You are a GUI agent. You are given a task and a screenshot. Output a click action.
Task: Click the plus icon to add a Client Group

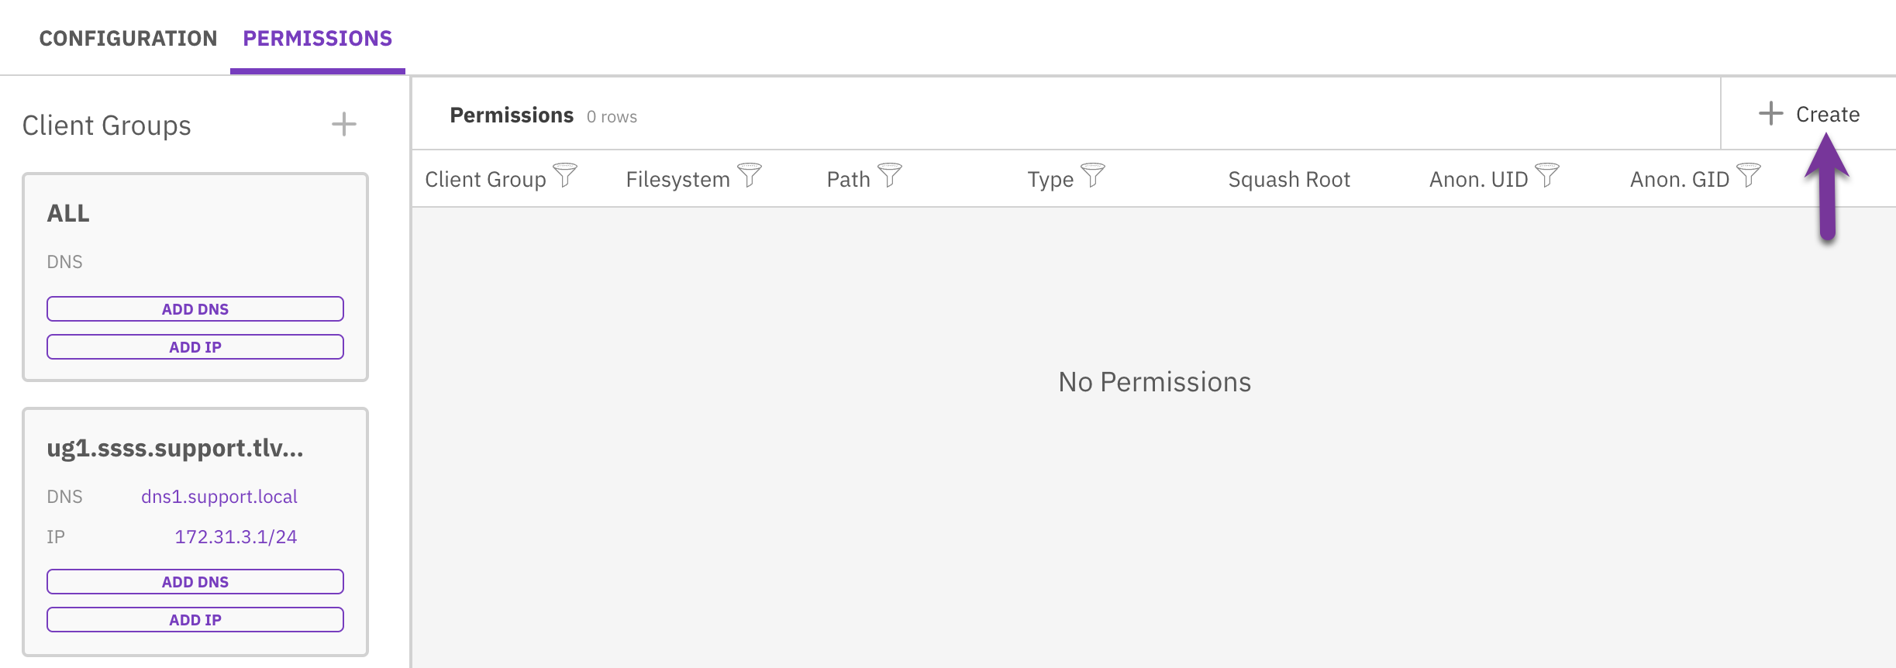(x=343, y=124)
